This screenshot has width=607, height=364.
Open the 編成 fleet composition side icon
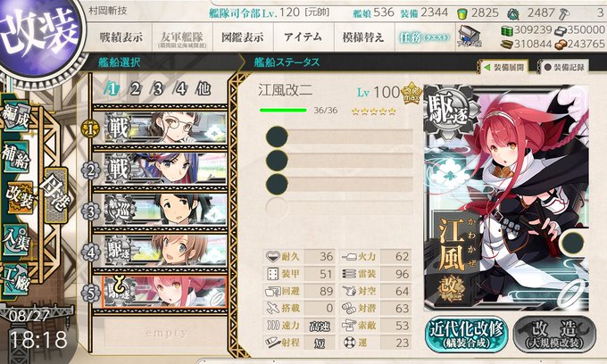click(15, 115)
